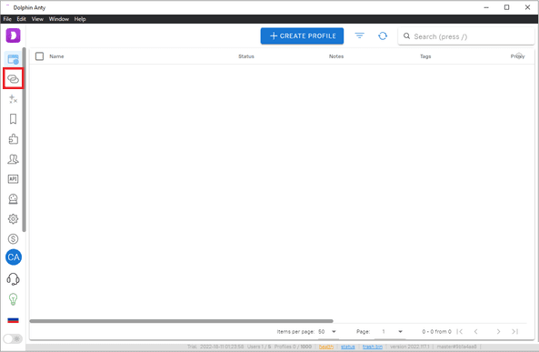Tick the select-all checkbox beside Name
This screenshot has width=539, height=352.
pyautogui.click(x=39, y=56)
